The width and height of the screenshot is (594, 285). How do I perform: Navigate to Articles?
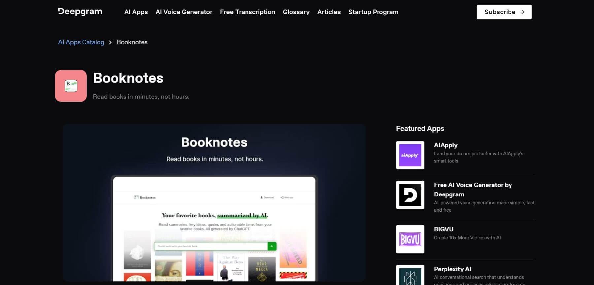329,12
